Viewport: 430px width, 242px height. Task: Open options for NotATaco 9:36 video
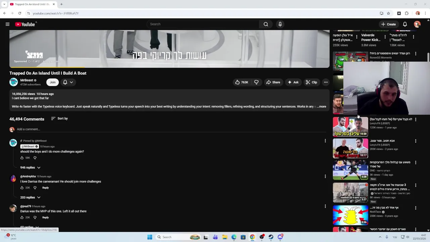pos(416,208)
